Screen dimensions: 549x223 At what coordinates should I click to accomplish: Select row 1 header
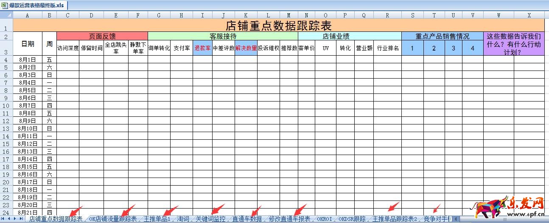6,25
